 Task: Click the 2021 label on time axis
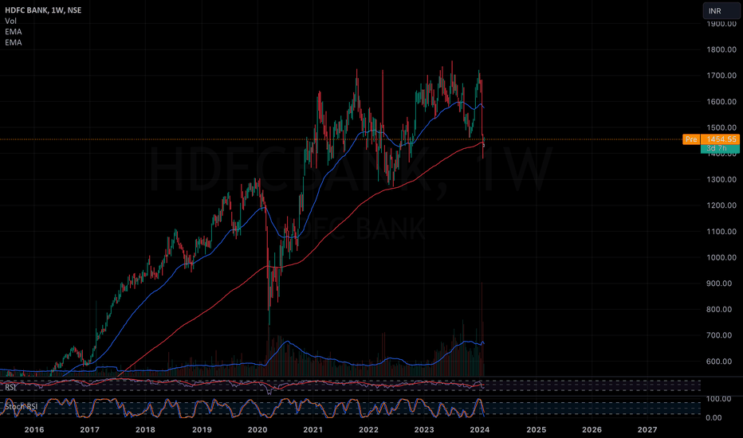(x=313, y=430)
